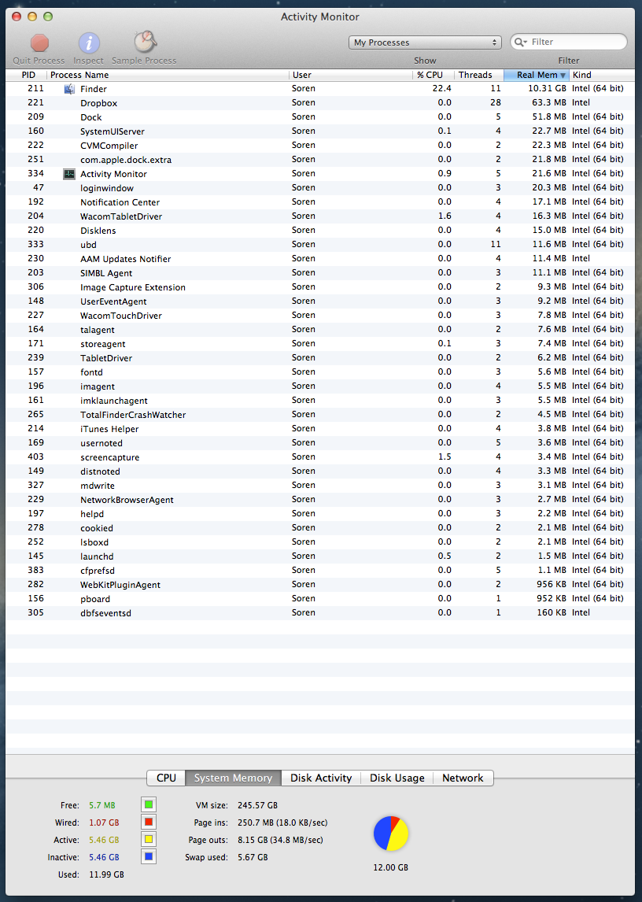The image size is (642, 902).
Task: Click the Real Mem sort arrow
Action: click(563, 76)
